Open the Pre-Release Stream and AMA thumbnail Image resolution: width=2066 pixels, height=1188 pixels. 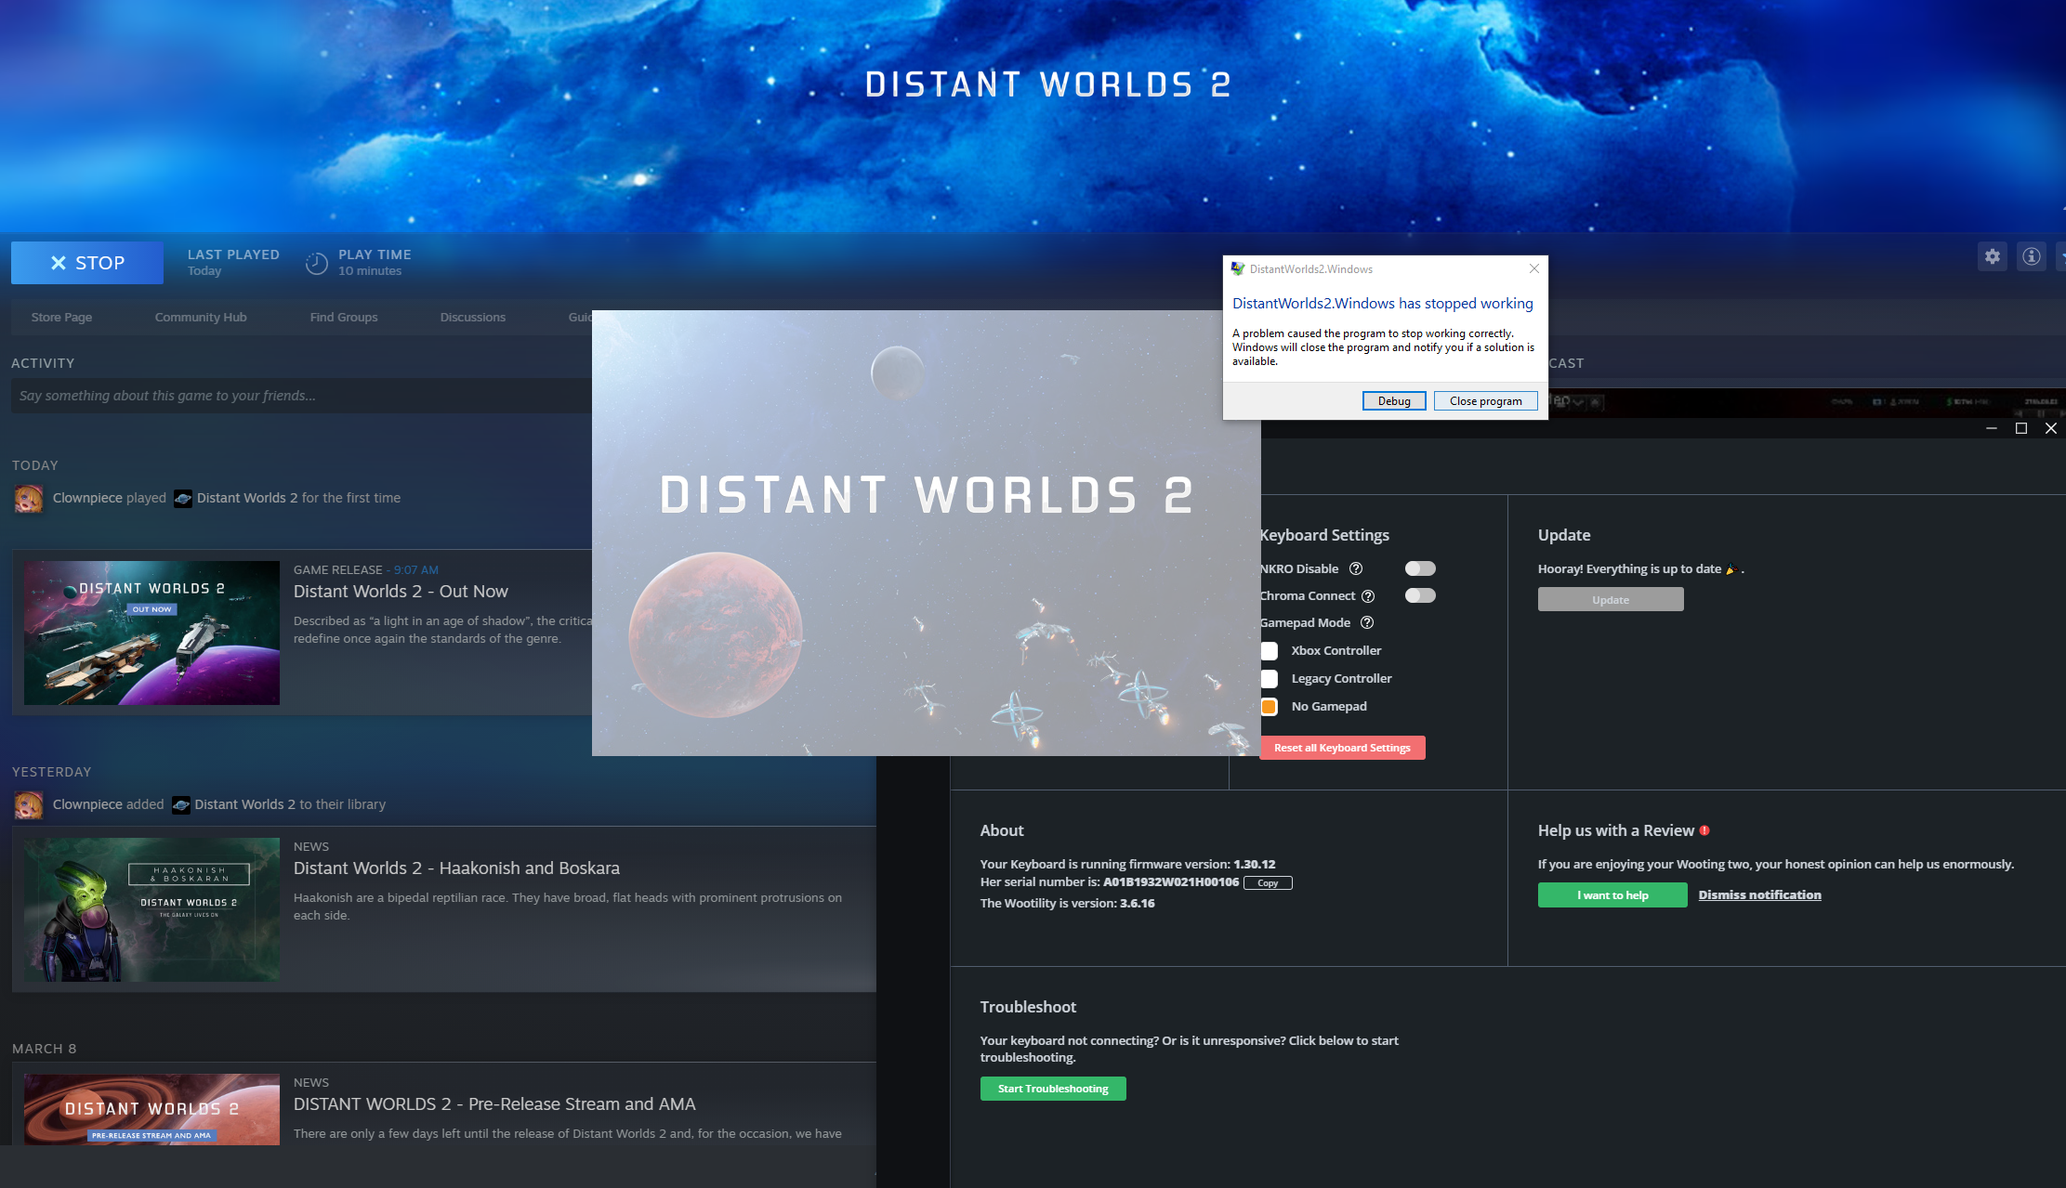pos(151,1110)
